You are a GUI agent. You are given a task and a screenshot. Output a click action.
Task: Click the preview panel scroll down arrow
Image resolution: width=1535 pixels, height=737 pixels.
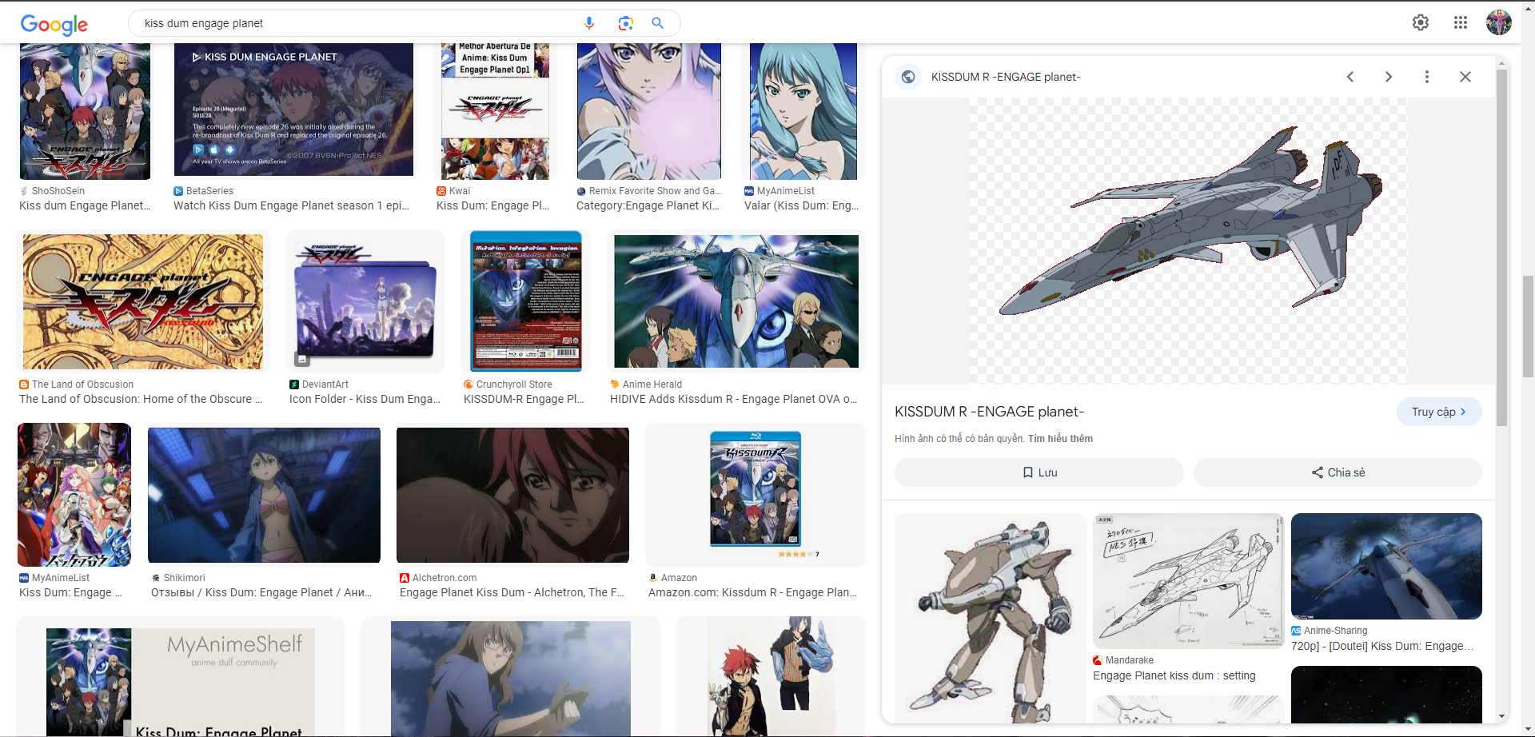coord(1501,716)
